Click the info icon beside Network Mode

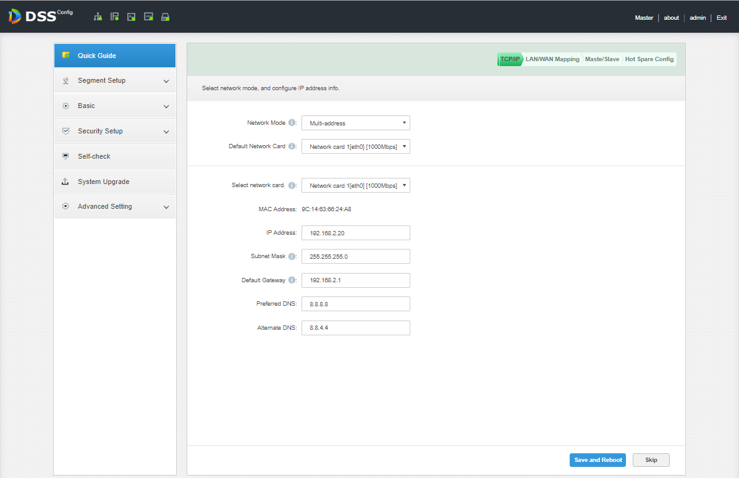[x=292, y=123]
